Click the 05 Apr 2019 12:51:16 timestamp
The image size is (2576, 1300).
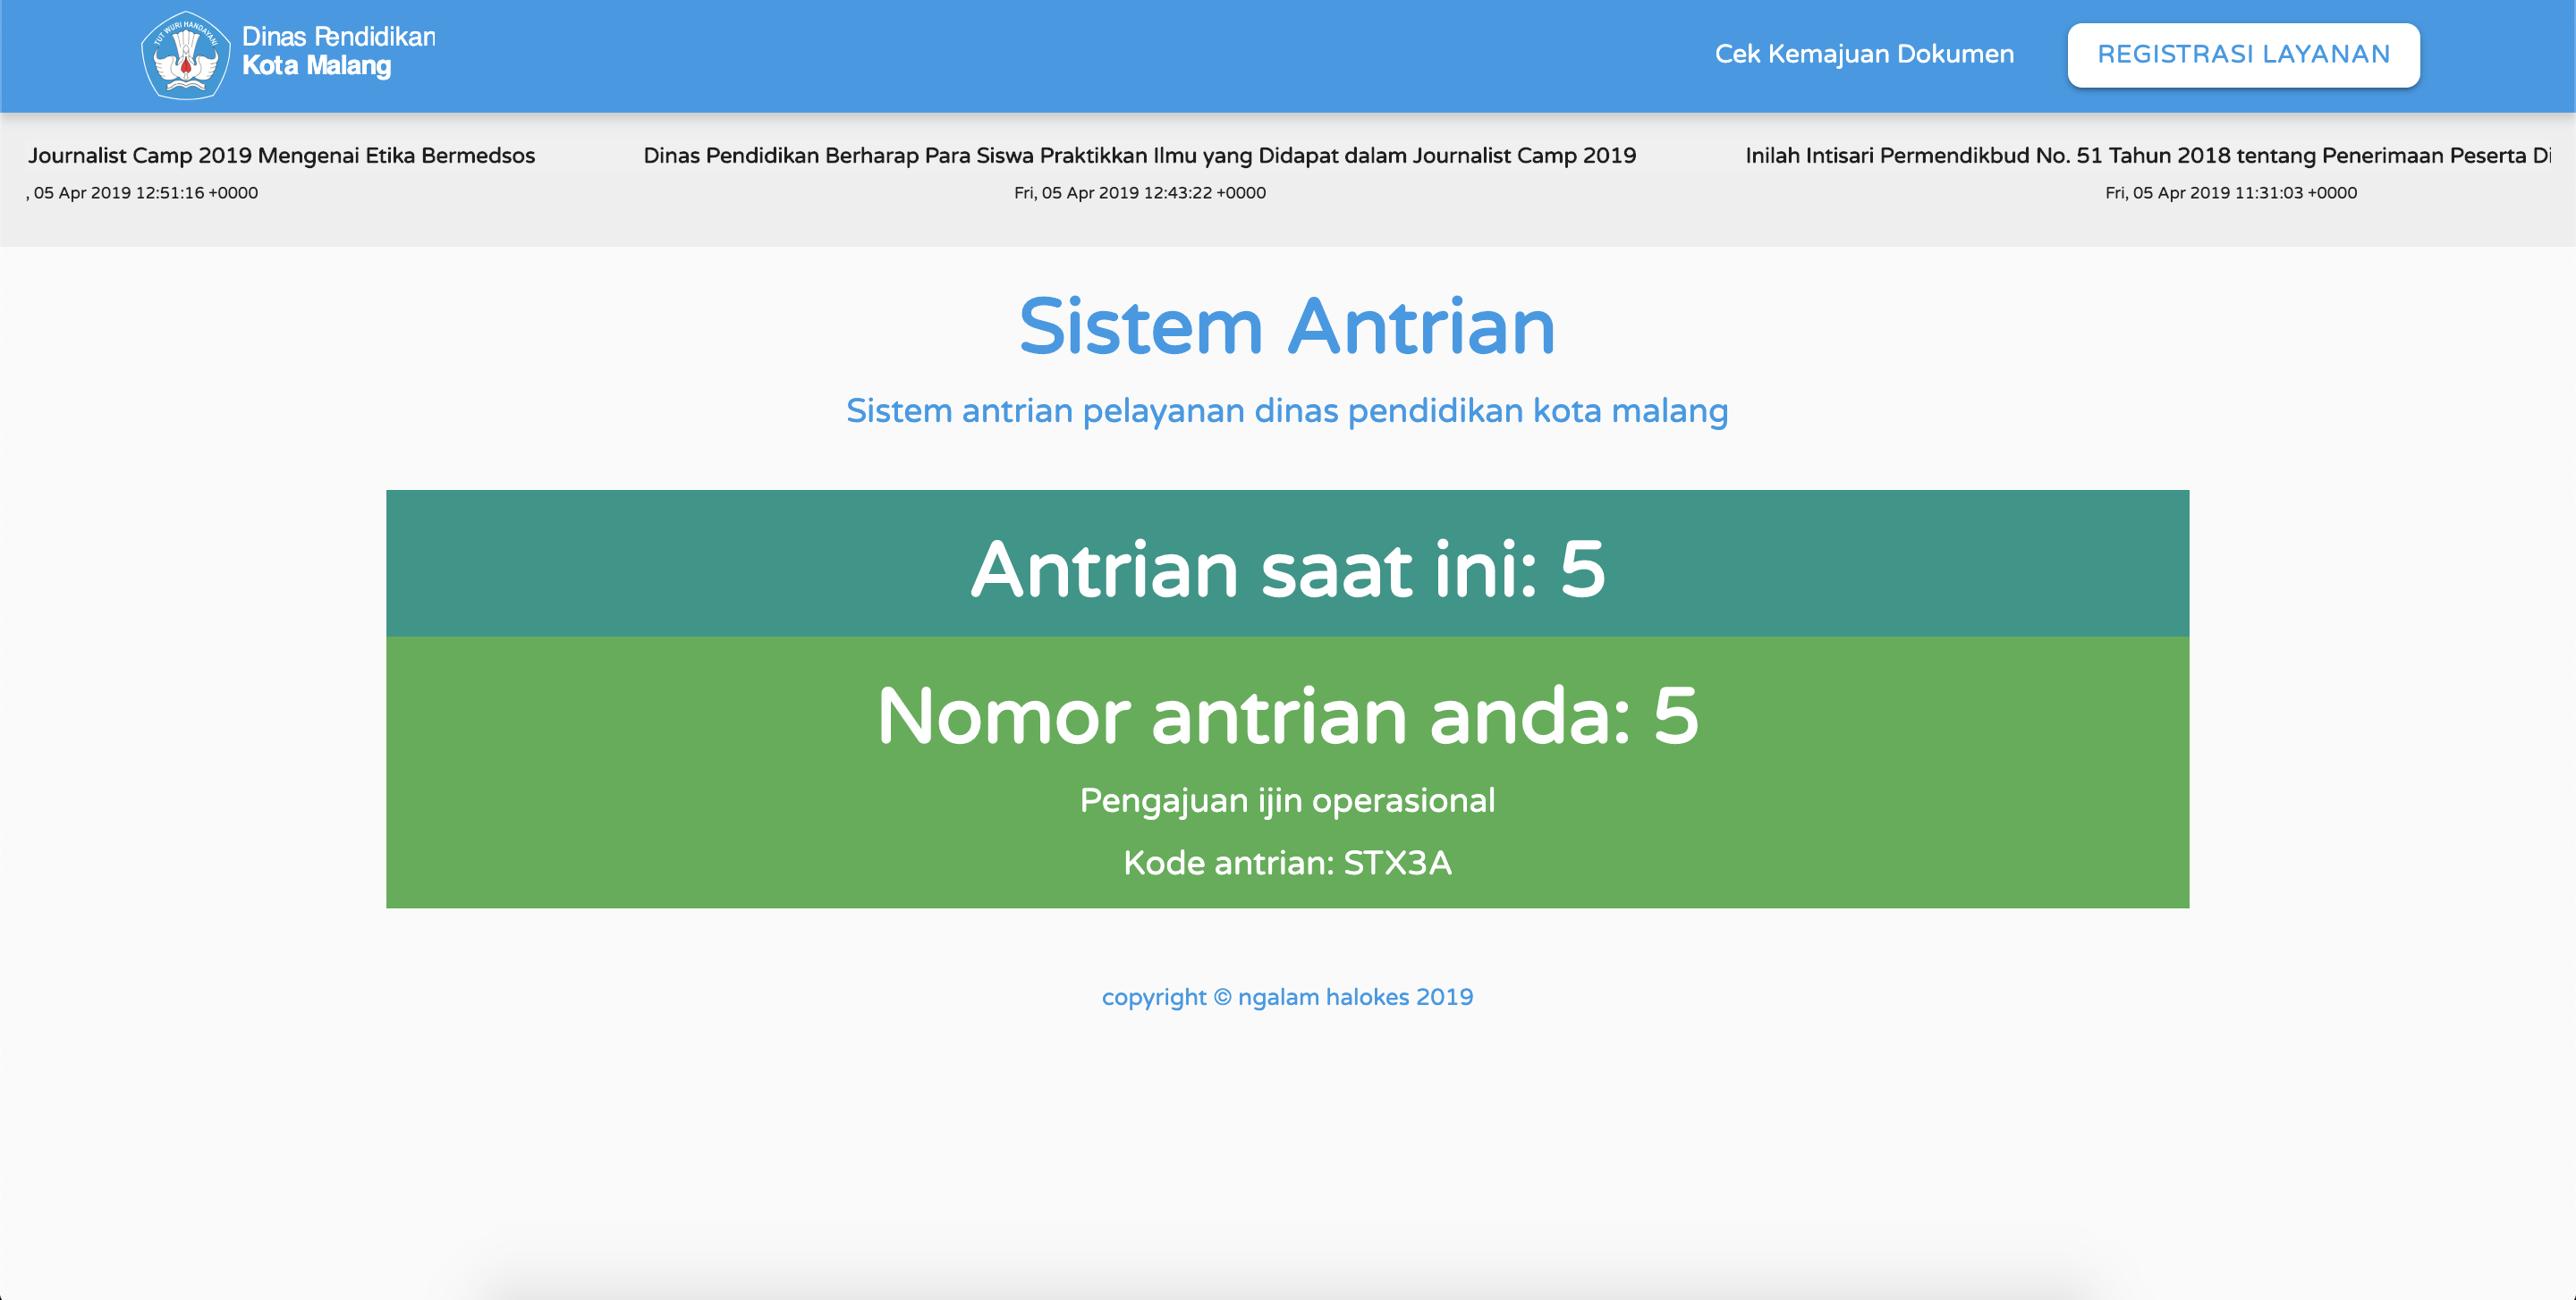(x=142, y=192)
